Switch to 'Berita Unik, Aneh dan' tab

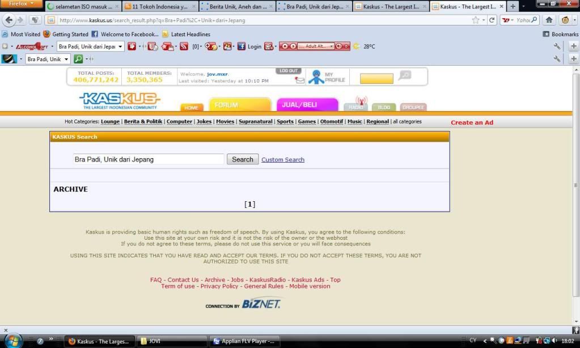click(237, 6)
